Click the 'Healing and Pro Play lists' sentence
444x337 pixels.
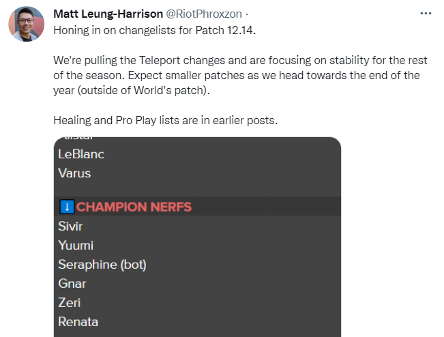[x=166, y=120]
